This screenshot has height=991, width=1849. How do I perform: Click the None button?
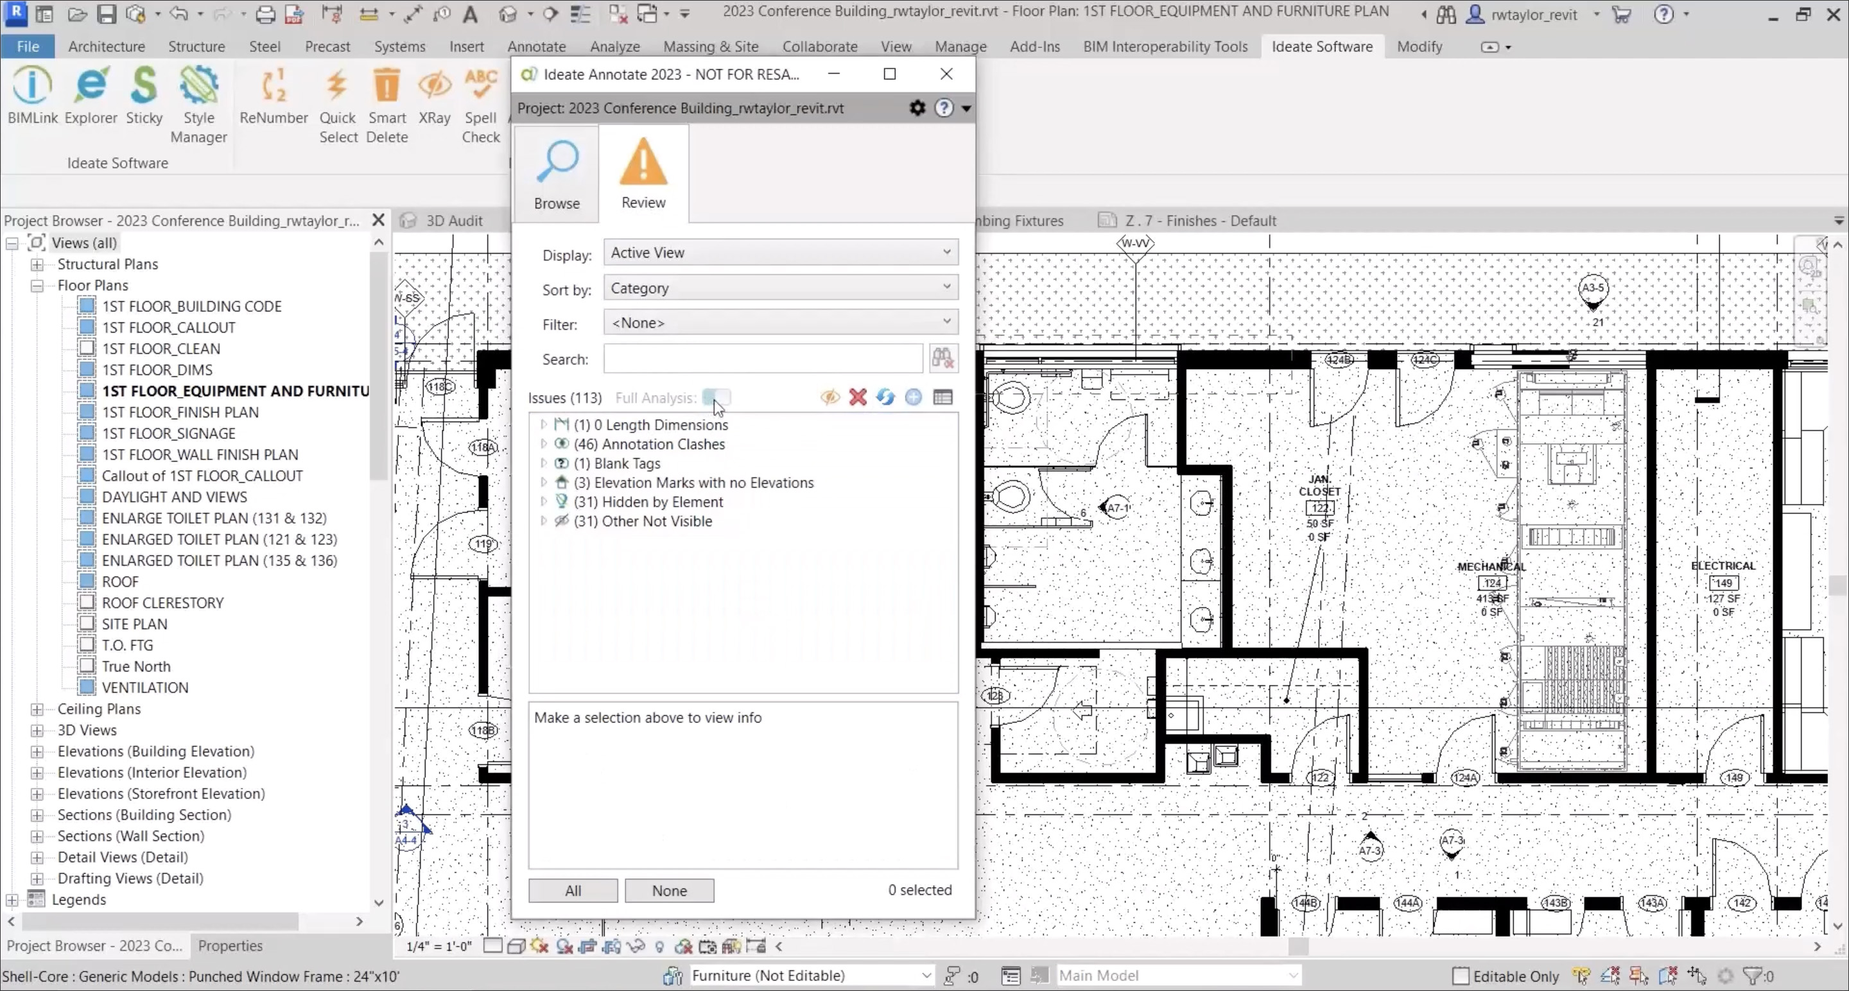(x=669, y=890)
